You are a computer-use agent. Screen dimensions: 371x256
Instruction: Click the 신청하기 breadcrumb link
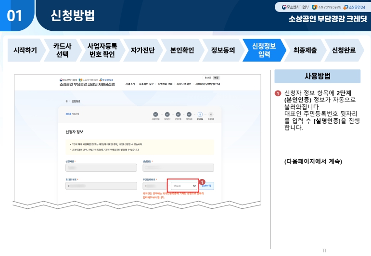[76, 101]
